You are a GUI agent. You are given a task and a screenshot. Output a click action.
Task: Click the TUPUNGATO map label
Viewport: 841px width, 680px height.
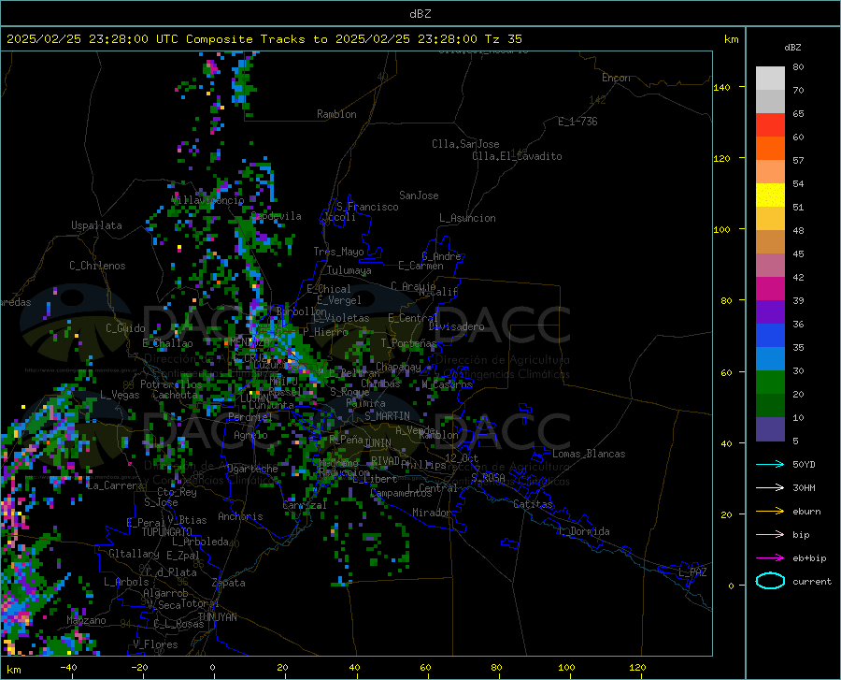167,532
